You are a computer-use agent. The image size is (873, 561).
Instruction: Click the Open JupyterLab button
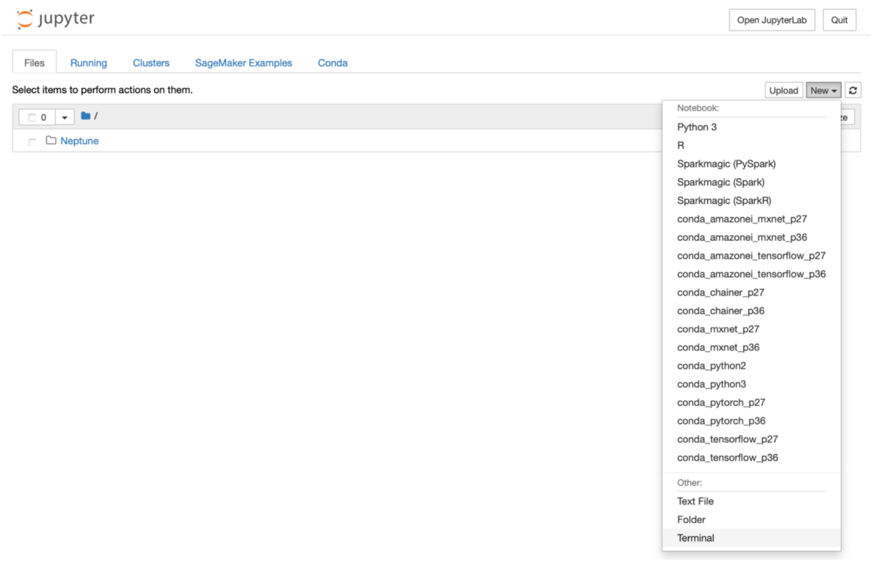click(x=772, y=20)
